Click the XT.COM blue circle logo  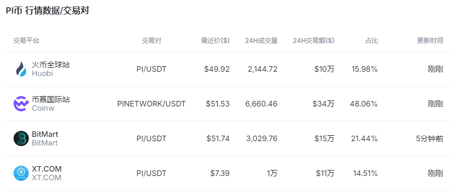click(x=21, y=173)
